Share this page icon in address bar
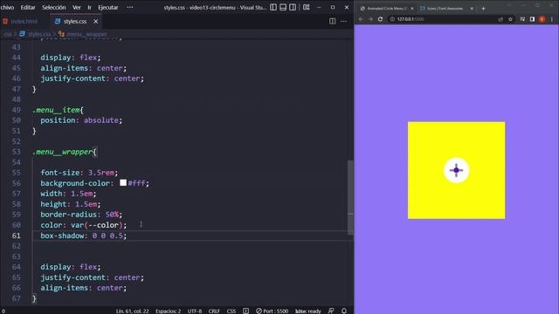The height and width of the screenshot is (314, 559). click(500, 19)
